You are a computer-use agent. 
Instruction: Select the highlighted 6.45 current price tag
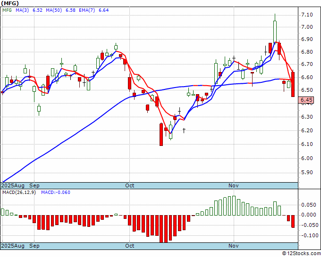(306, 100)
